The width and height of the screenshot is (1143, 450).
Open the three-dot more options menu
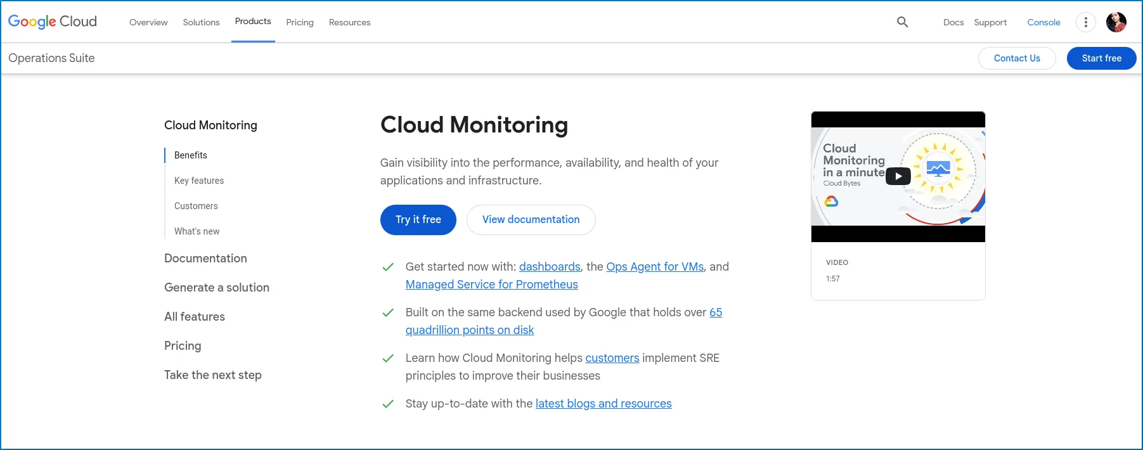(x=1086, y=22)
